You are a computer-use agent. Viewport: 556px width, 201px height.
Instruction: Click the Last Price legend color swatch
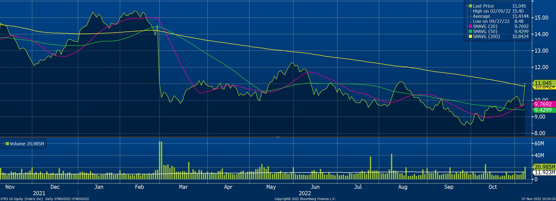(470, 6)
